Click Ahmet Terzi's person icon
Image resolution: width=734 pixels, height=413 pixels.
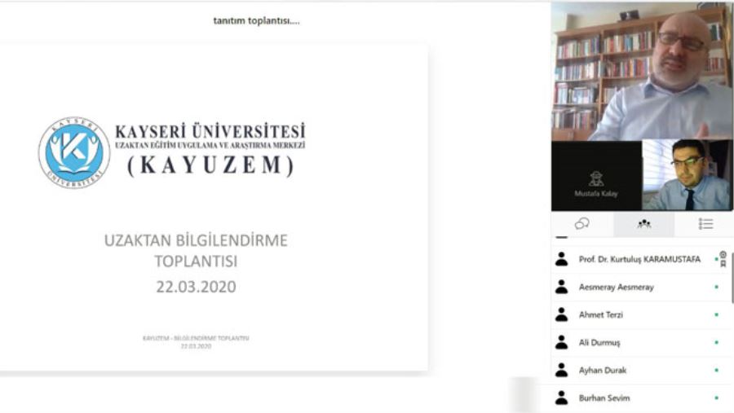[x=561, y=314]
